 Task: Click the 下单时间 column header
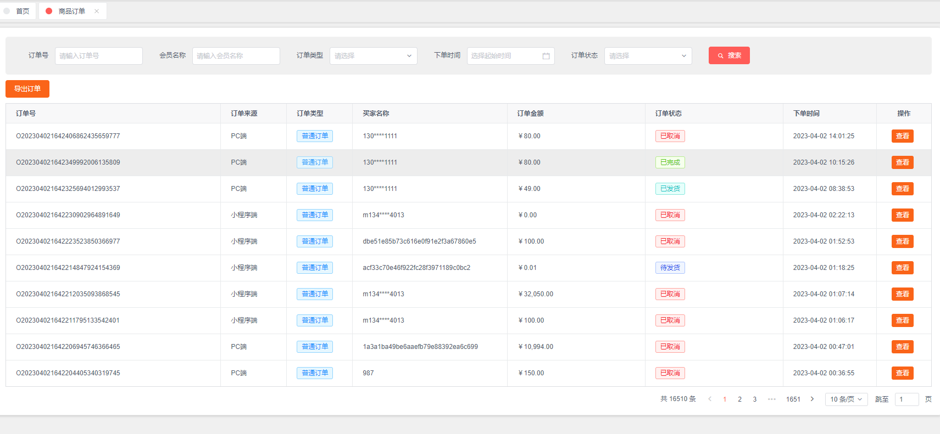(806, 114)
